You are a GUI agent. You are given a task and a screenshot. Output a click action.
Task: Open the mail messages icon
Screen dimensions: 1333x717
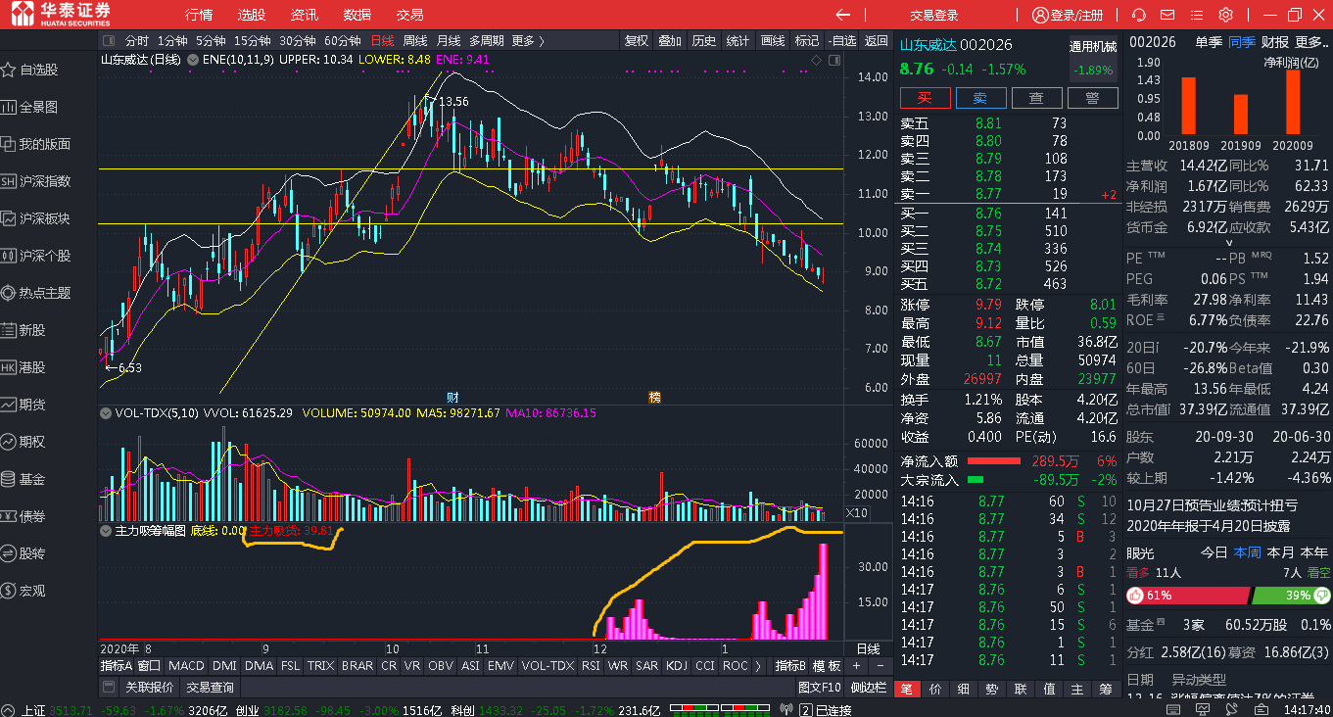1167,15
